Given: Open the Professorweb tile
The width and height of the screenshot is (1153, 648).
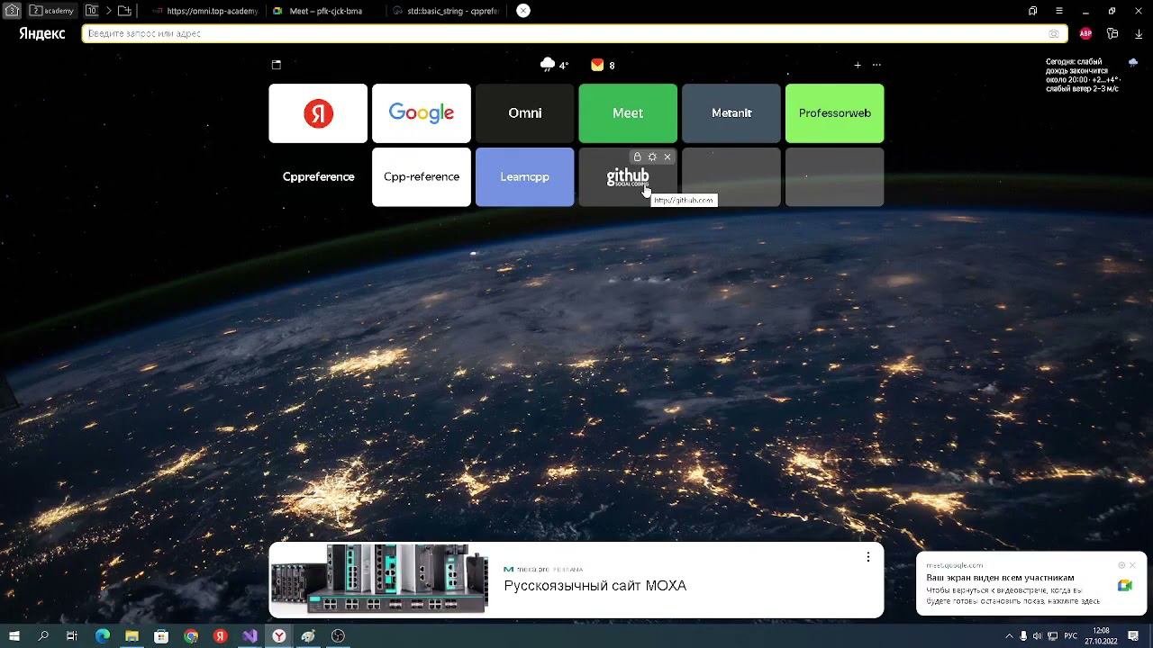Looking at the screenshot, I should pyautogui.click(x=835, y=113).
